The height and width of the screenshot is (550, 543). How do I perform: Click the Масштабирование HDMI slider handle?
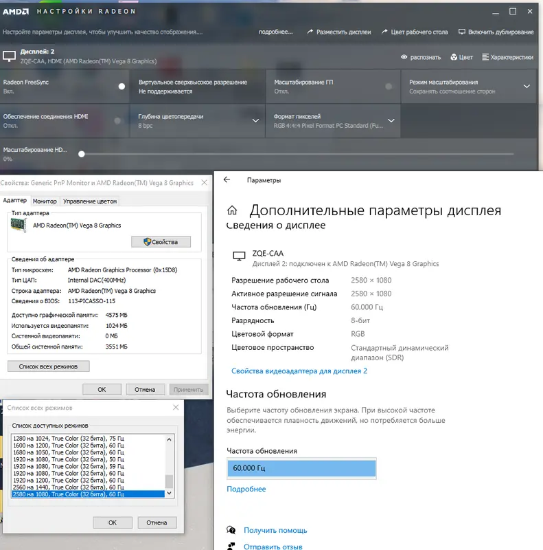pyautogui.click(x=82, y=154)
